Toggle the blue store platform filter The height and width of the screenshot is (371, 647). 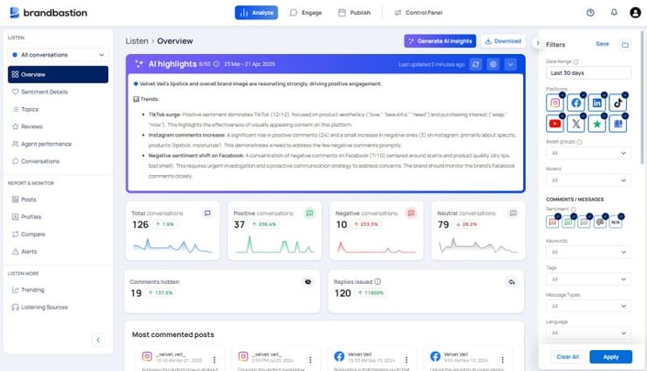(x=619, y=124)
